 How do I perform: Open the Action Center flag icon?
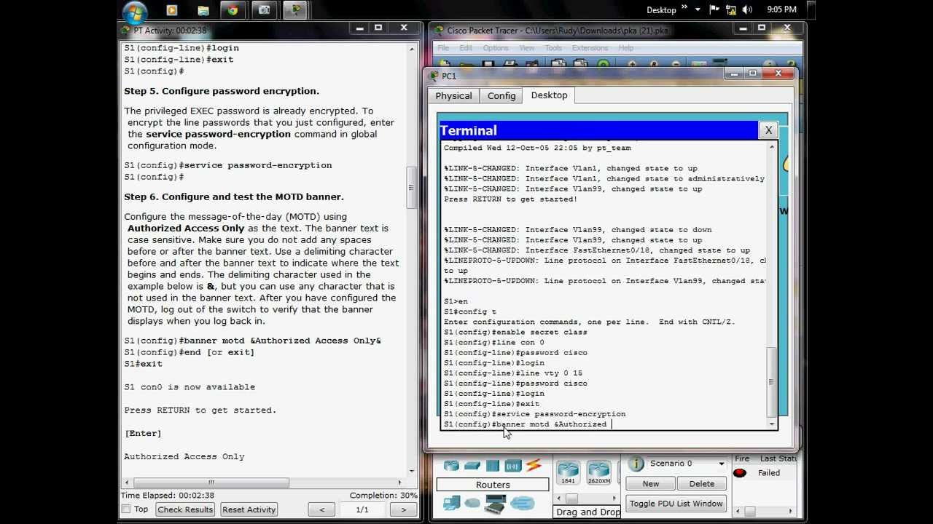pyautogui.click(x=714, y=9)
